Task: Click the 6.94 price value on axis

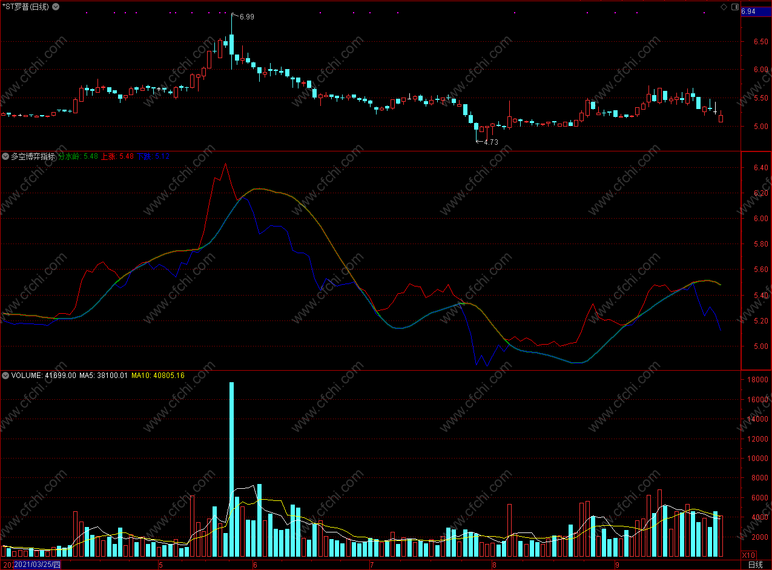Action: coord(748,12)
